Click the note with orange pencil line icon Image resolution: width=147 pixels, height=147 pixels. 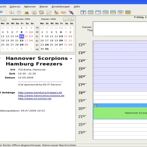coord(49,12)
